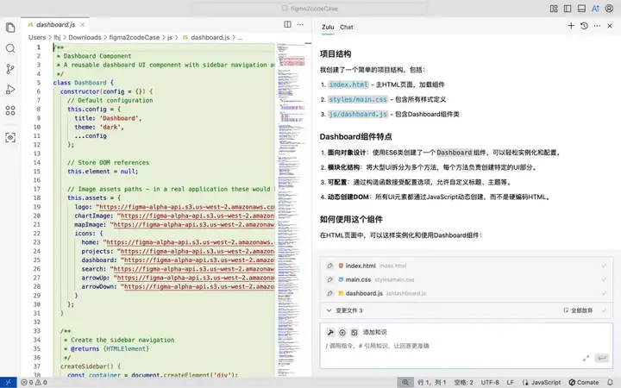Focus the chat message input field
The image size is (621, 388).
click(x=448, y=347)
